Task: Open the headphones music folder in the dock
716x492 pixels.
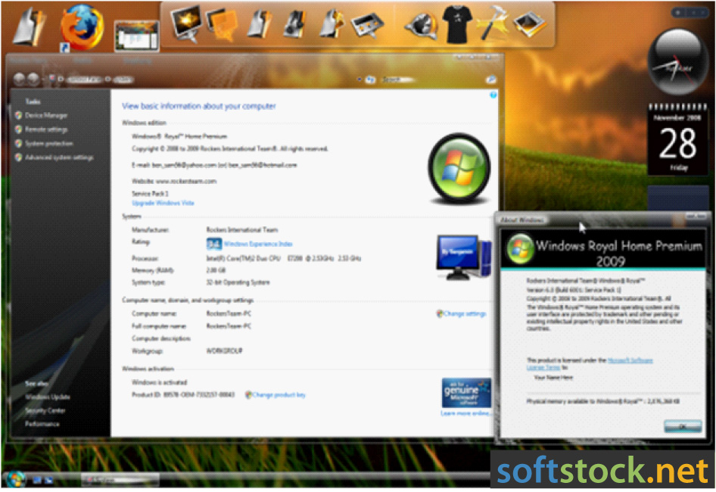Action: pyautogui.click(x=294, y=23)
